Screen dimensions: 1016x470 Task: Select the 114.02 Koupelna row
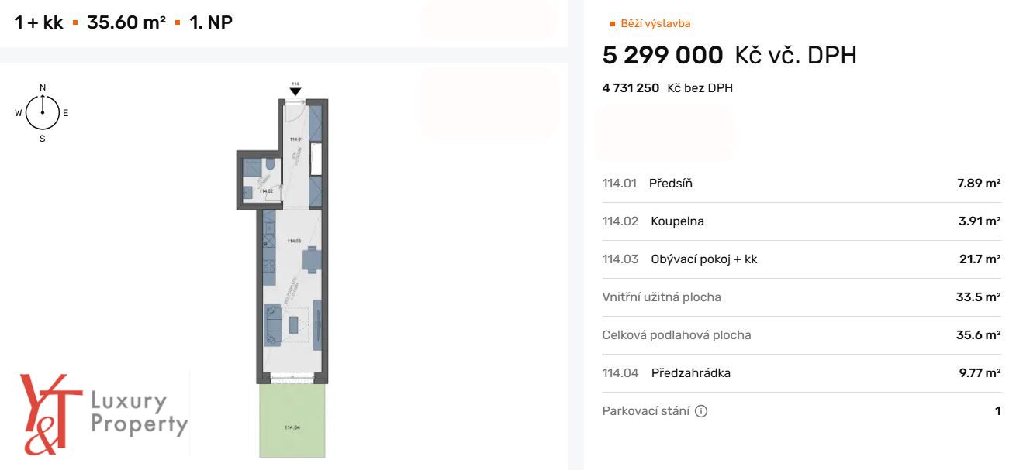[801, 221]
